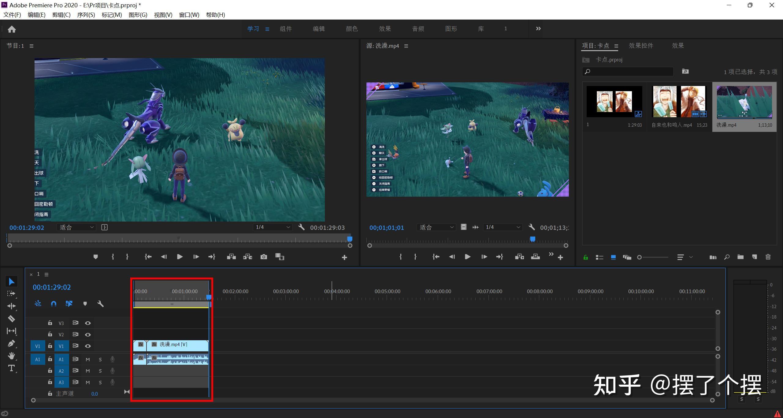Select the Razor tool
Screen dimensions: 783x418
[x=11, y=319]
